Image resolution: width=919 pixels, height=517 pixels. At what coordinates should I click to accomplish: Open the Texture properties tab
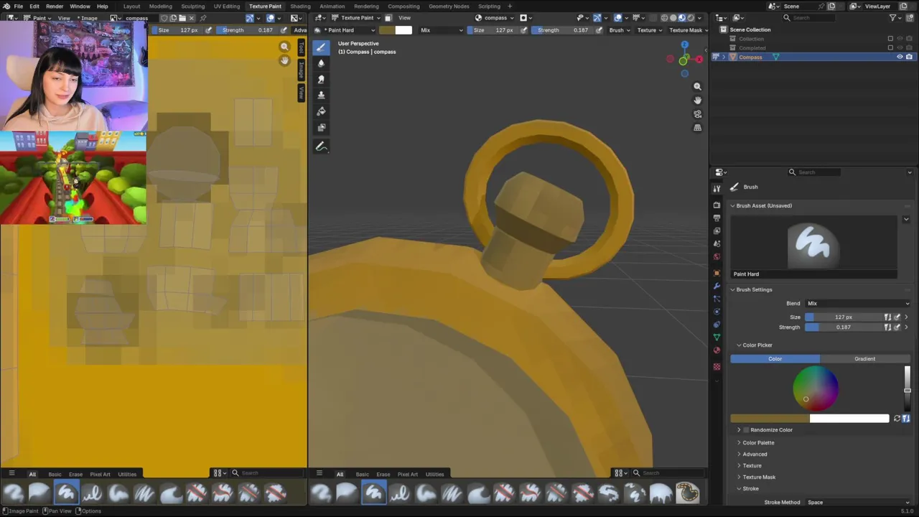[x=717, y=367]
